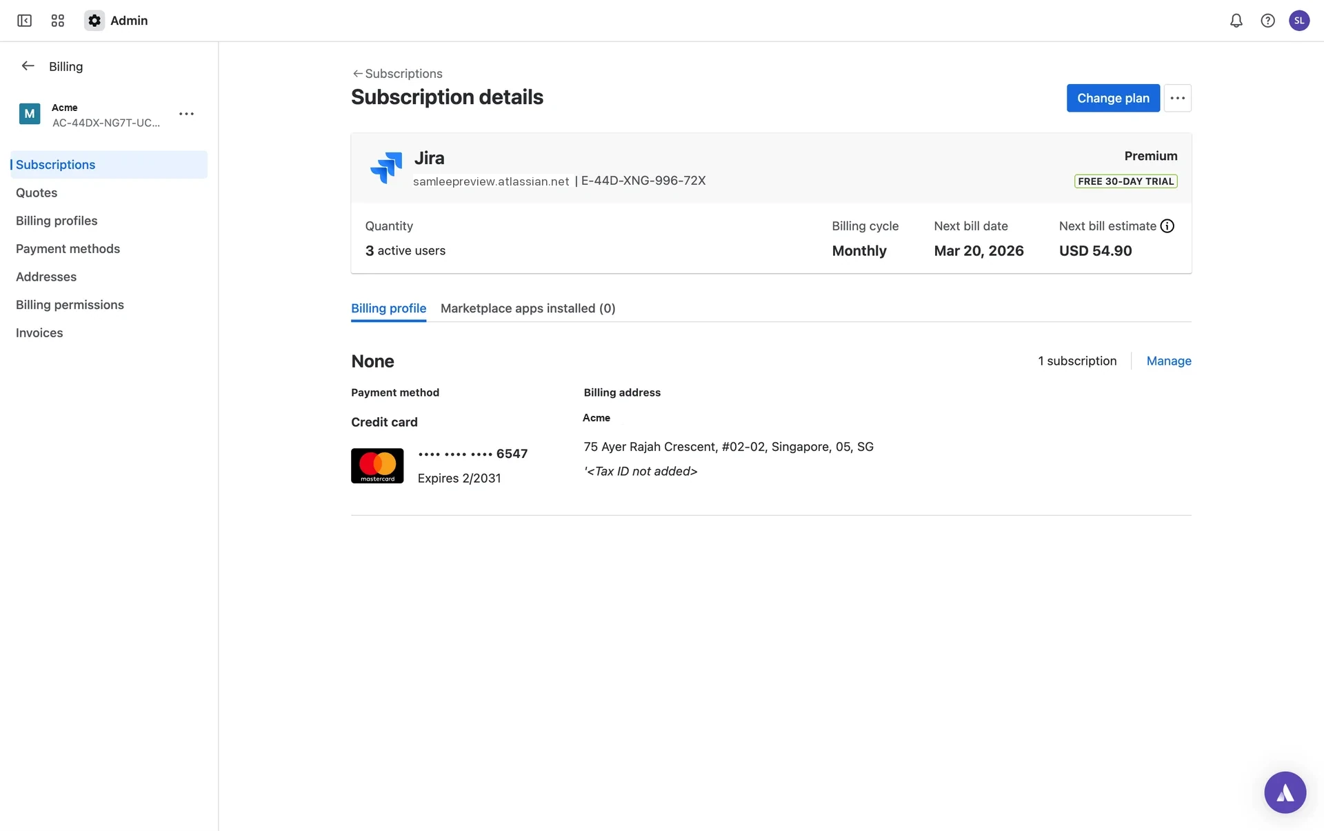Click samleepreview.atlassian.net site URL

coord(491,181)
